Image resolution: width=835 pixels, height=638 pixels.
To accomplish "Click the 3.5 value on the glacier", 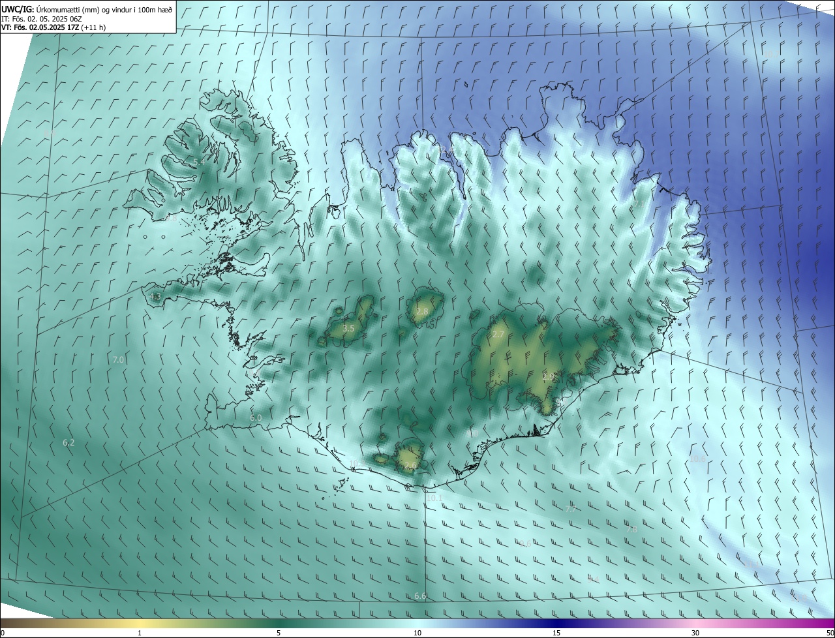I will pos(348,328).
